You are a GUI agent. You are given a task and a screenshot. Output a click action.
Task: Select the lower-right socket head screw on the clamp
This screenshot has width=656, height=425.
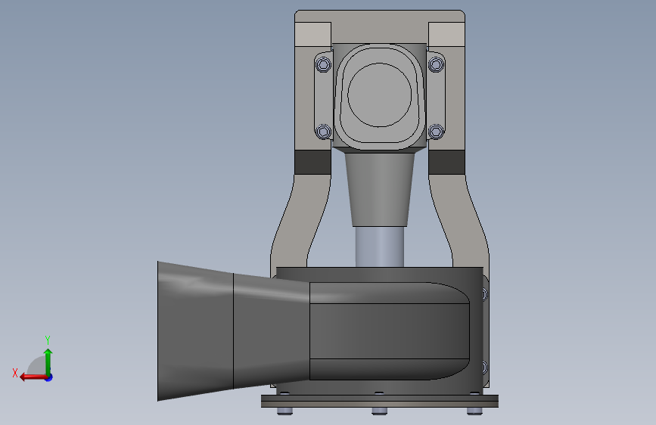click(x=436, y=132)
